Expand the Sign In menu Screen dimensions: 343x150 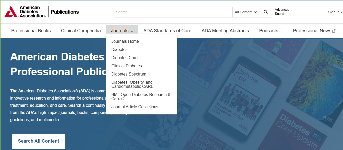(335, 12)
